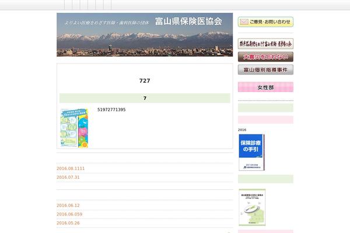This screenshot has width=350, height=233.
Task: Open the 2016.07.31 news entry
Action: (x=68, y=177)
